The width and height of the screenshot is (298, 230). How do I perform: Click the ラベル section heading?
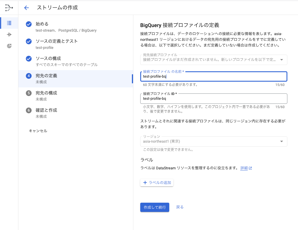pos(147,160)
